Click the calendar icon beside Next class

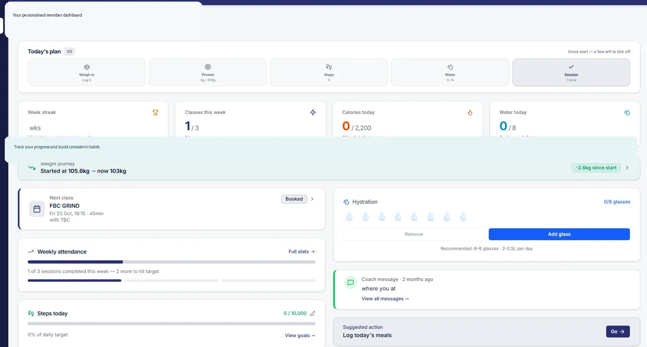(x=37, y=209)
